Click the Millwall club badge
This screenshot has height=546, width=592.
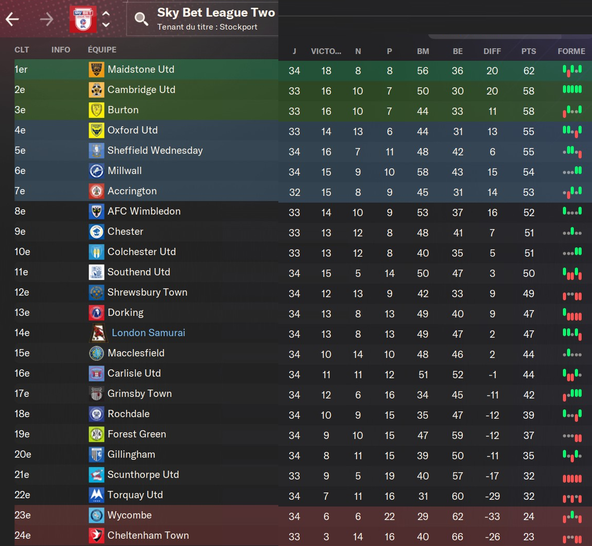(97, 171)
